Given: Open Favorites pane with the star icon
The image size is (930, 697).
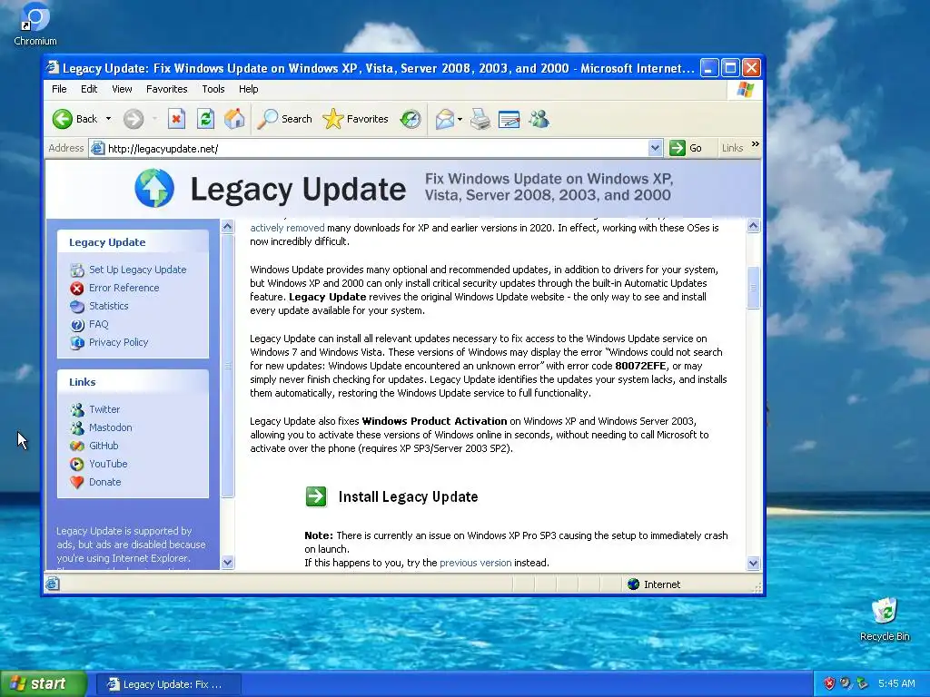Looking at the screenshot, I should pyautogui.click(x=355, y=119).
